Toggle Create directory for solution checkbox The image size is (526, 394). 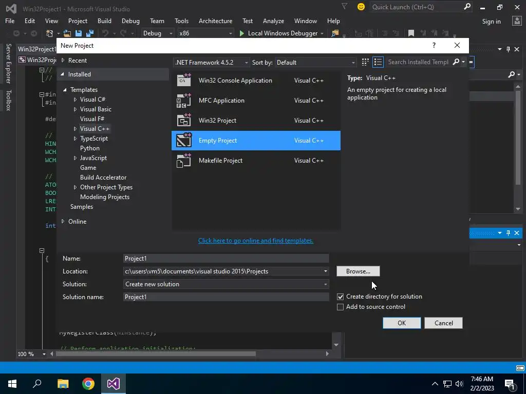(340, 297)
